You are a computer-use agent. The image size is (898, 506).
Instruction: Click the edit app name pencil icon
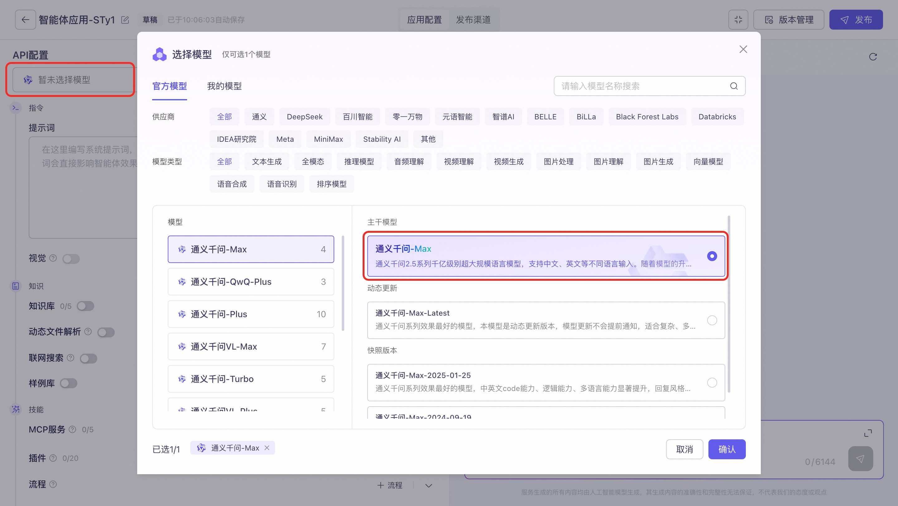click(x=125, y=20)
